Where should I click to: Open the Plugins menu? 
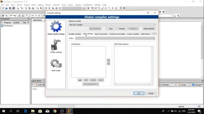(x=78, y=5)
